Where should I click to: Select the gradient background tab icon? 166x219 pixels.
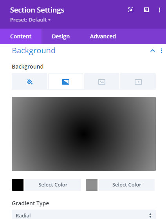pyautogui.click(x=66, y=81)
